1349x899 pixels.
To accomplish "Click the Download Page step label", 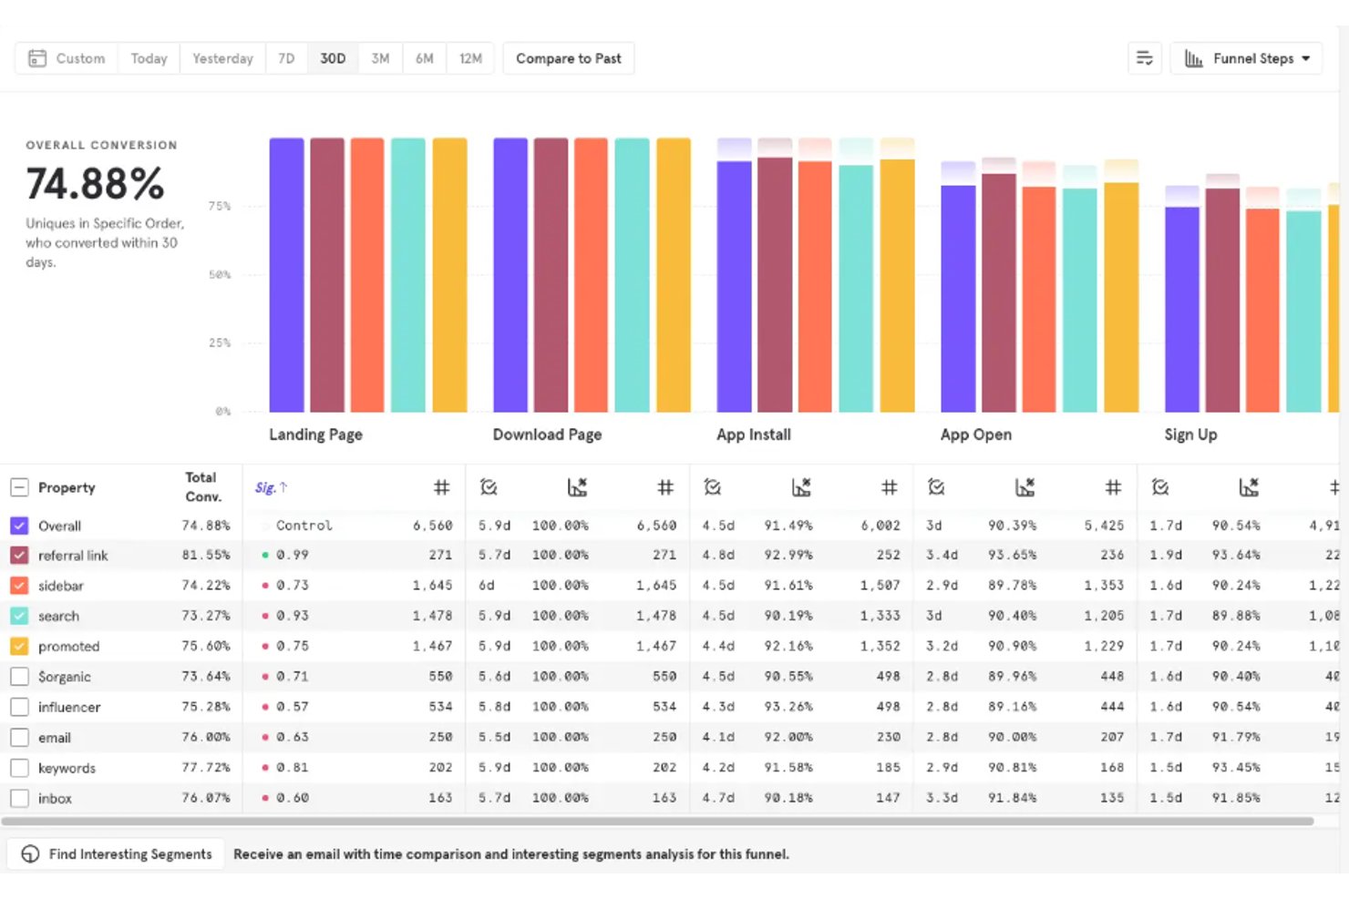I will 547,434.
